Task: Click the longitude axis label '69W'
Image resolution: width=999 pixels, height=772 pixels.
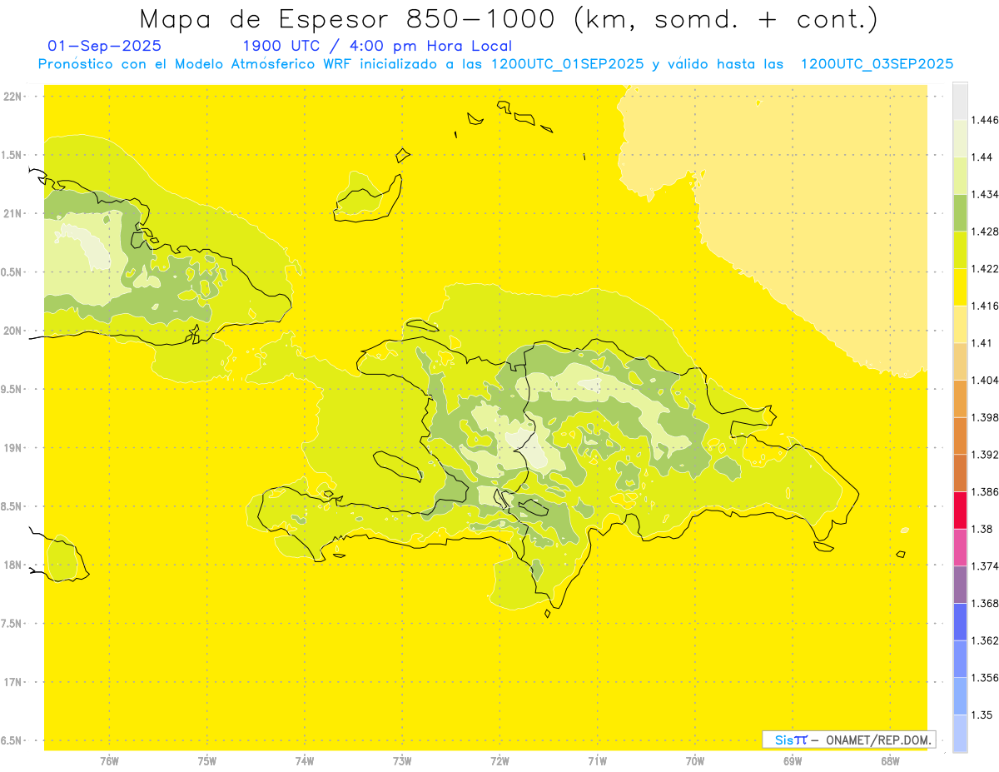Action: click(x=793, y=760)
